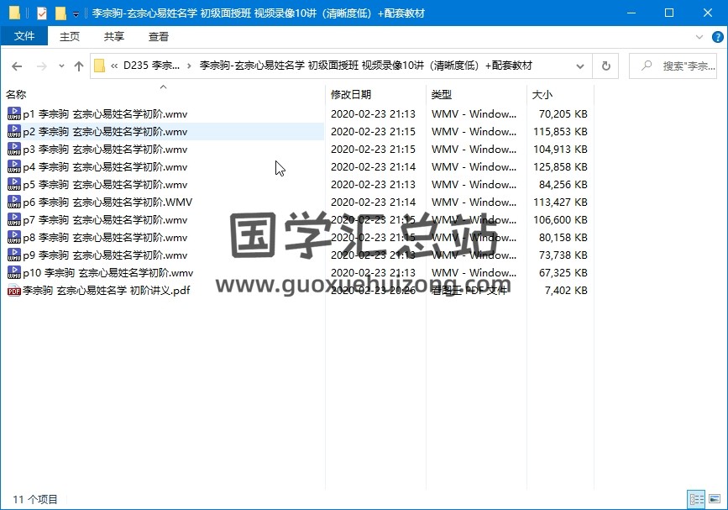Viewport: 728px width, 510px height.
Task: Go up one folder level using up arrow
Action: (x=79, y=66)
